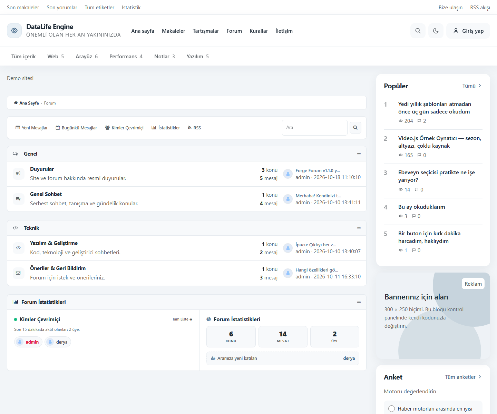Image resolution: width=497 pixels, height=414 pixels.
Task: Open Tüm anketler link in Anket widget
Action: (x=463, y=377)
